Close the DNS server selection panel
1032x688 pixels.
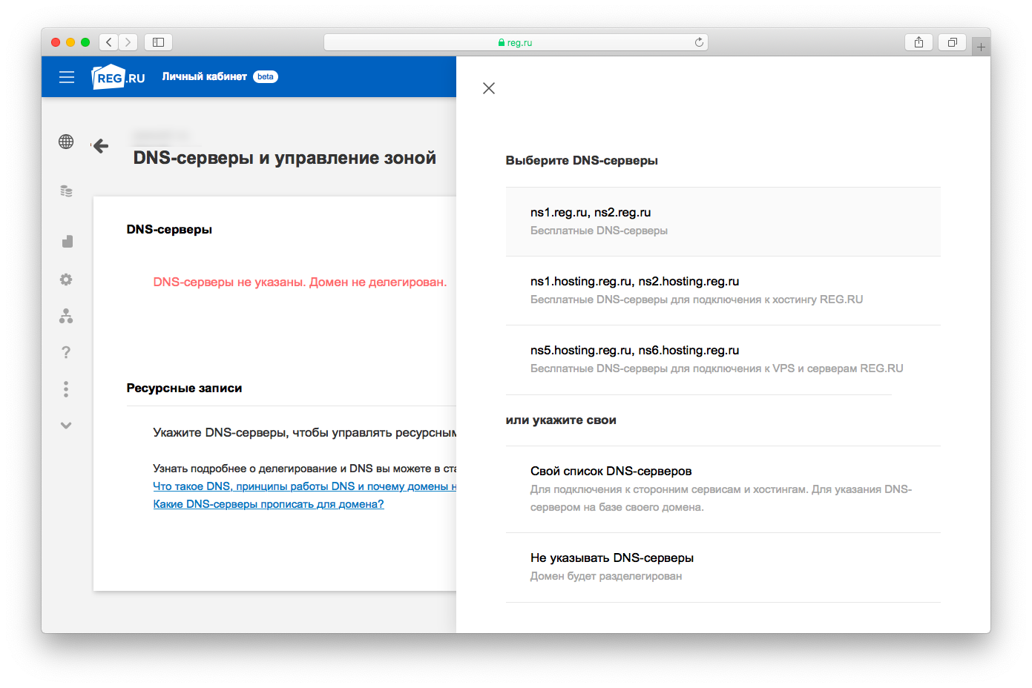[489, 88]
